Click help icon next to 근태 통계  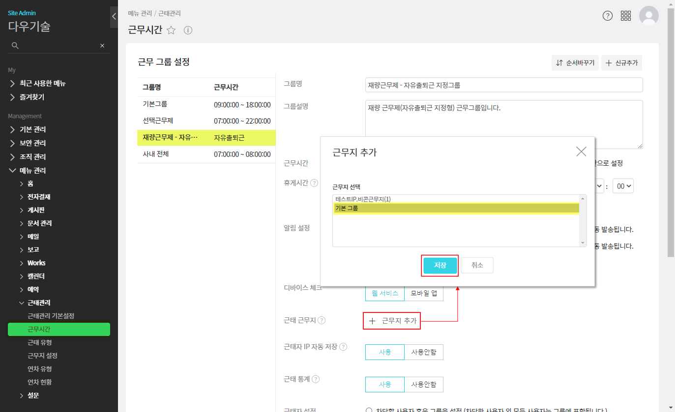pyautogui.click(x=316, y=379)
